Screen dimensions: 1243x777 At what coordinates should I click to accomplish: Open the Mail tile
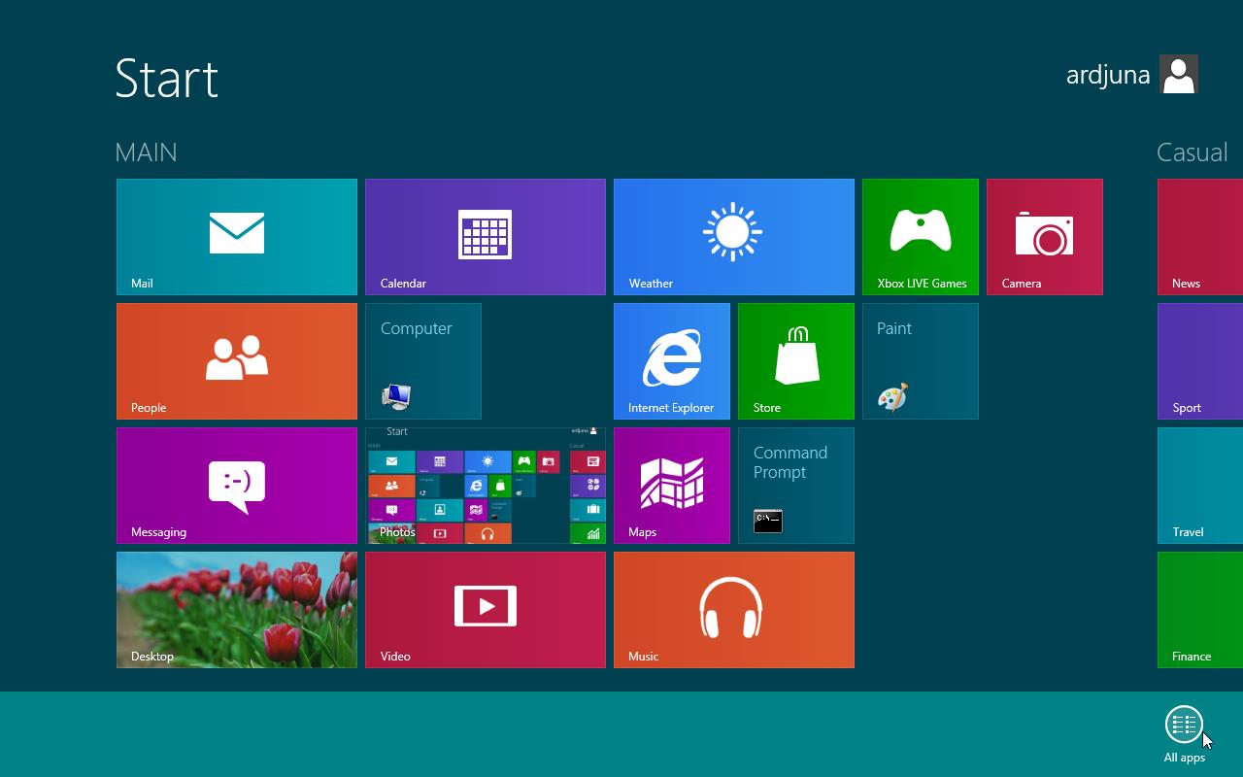coord(237,237)
